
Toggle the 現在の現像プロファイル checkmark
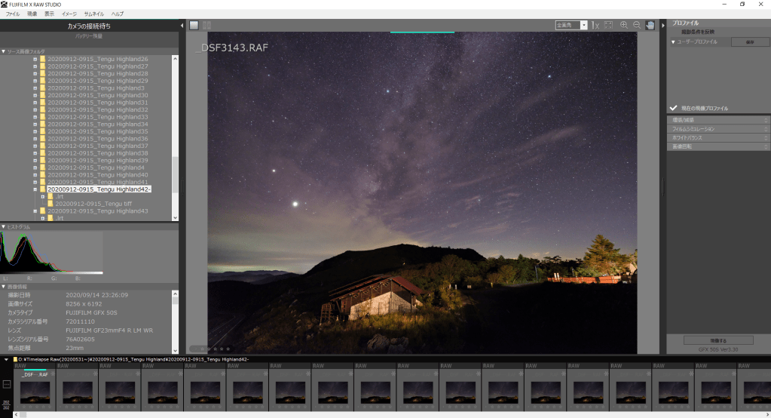click(674, 108)
